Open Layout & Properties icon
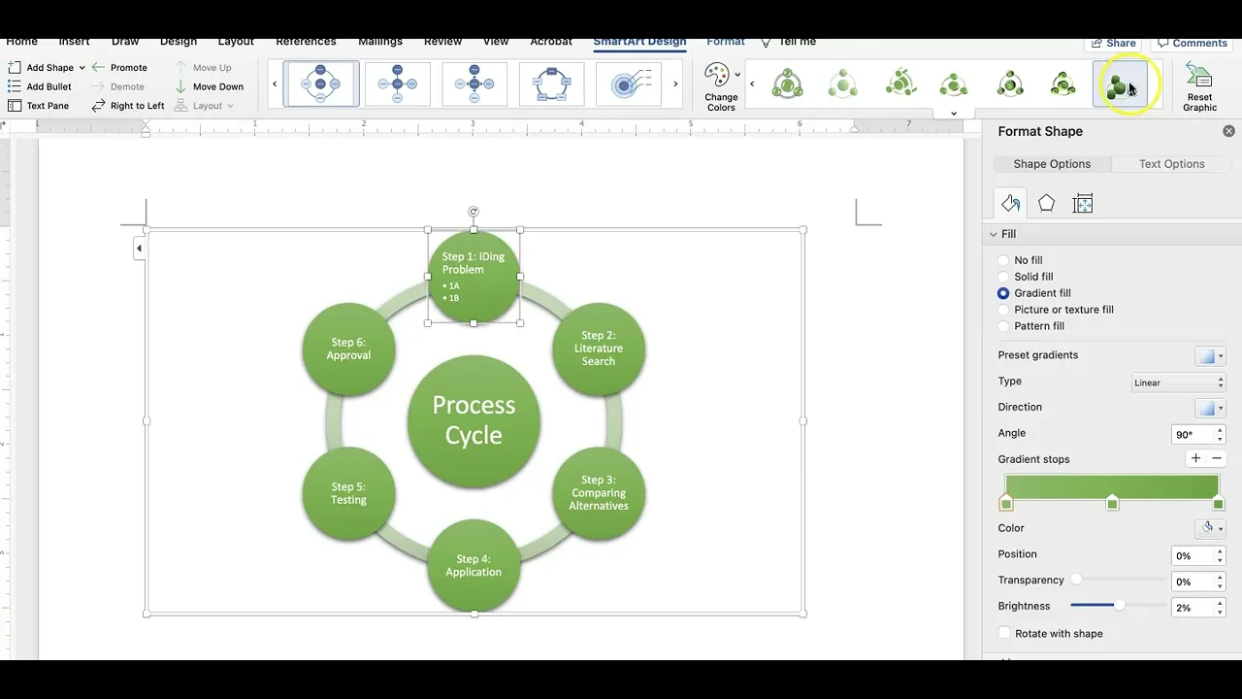The image size is (1242, 699). [x=1083, y=203]
